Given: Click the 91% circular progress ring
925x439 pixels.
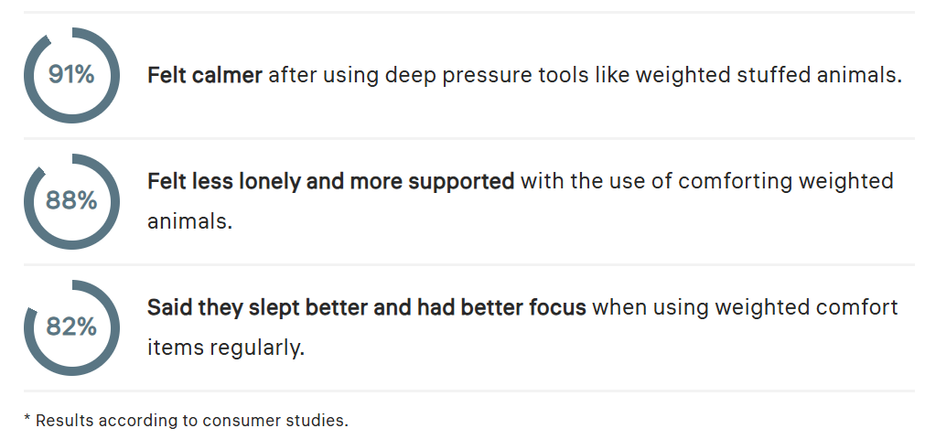Looking at the screenshot, I should click(x=71, y=75).
